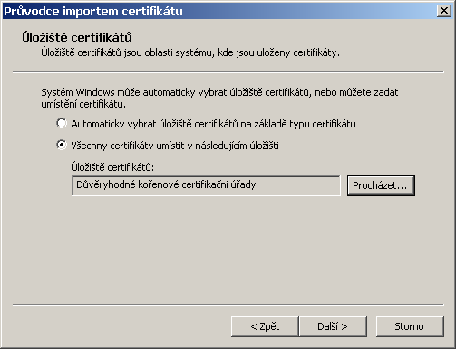Click the empty title bar area left of the close button
456x349 pixels.
point(308,11)
